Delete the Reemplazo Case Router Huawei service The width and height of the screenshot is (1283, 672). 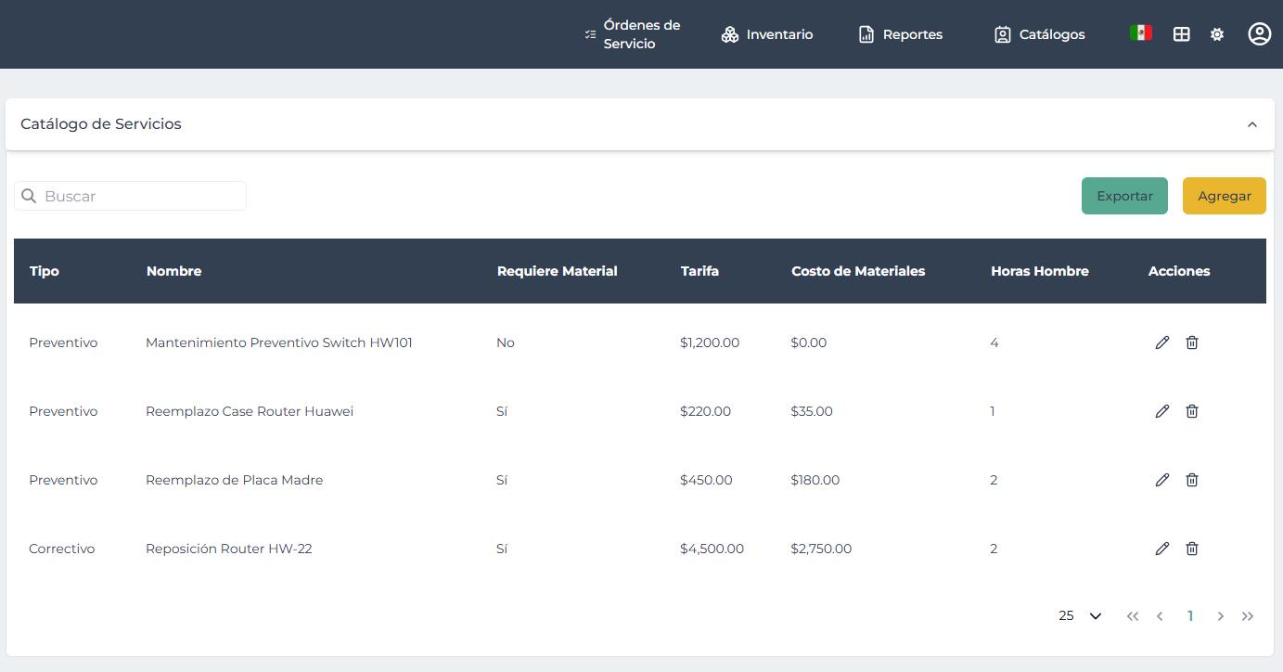[1192, 411]
